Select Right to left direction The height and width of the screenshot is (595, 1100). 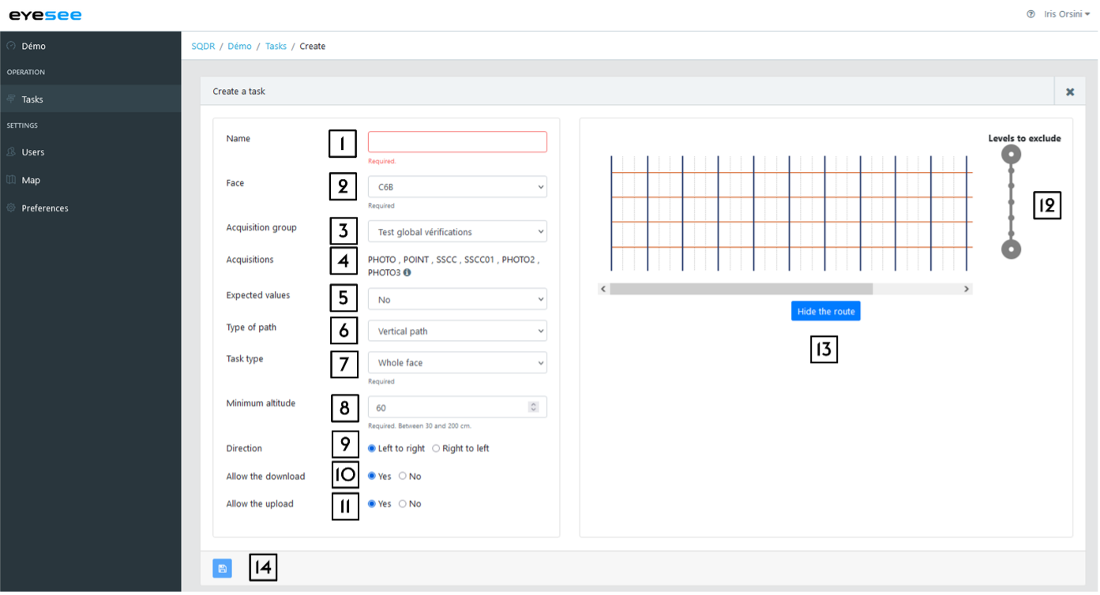pyautogui.click(x=436, y=449)
